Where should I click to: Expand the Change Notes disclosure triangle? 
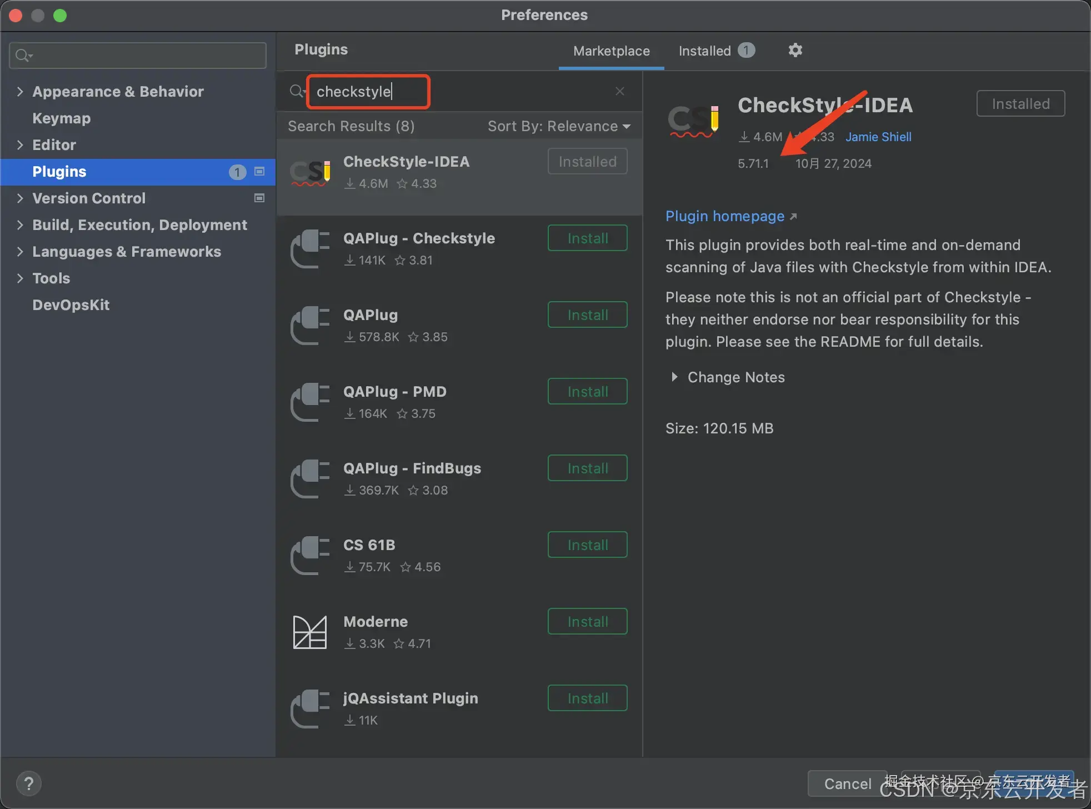(x=674, y=377)
